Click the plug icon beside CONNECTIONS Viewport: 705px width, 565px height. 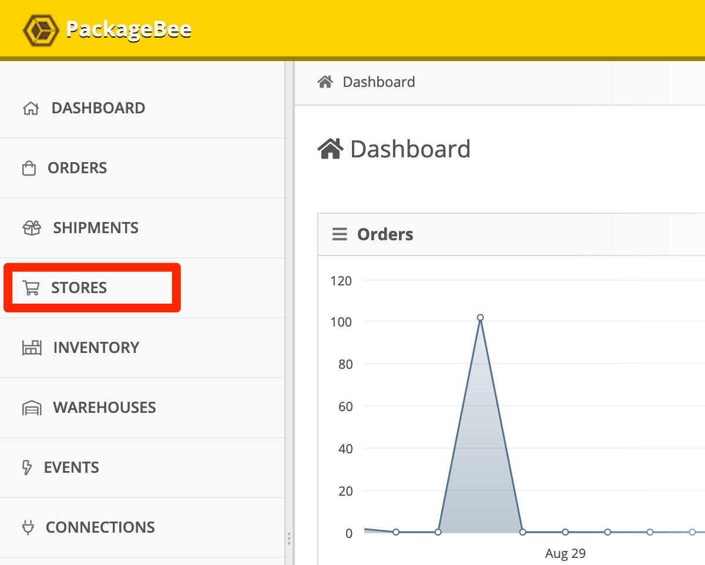coord(28,527)
